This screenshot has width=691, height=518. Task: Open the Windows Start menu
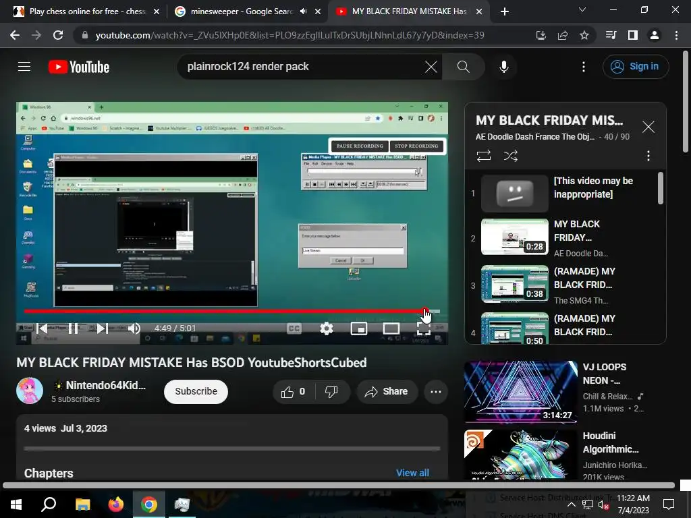pos(16,505)
